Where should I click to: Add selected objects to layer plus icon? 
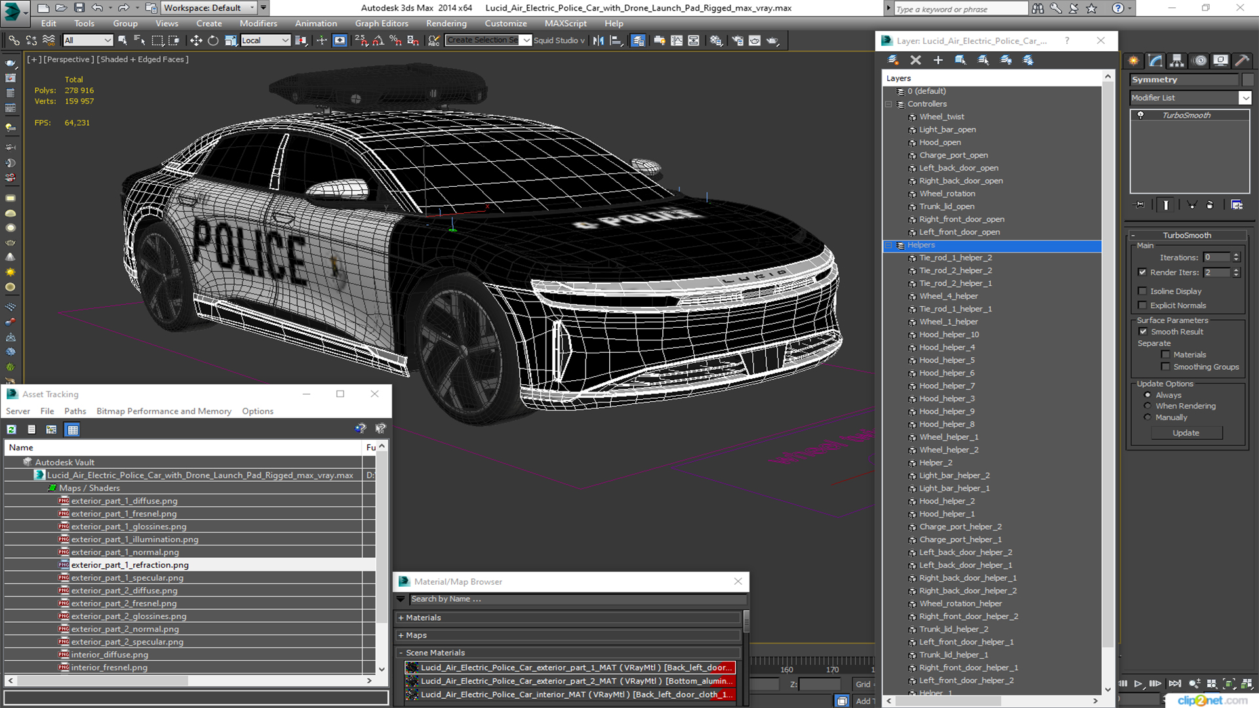[x=938, y=60]
